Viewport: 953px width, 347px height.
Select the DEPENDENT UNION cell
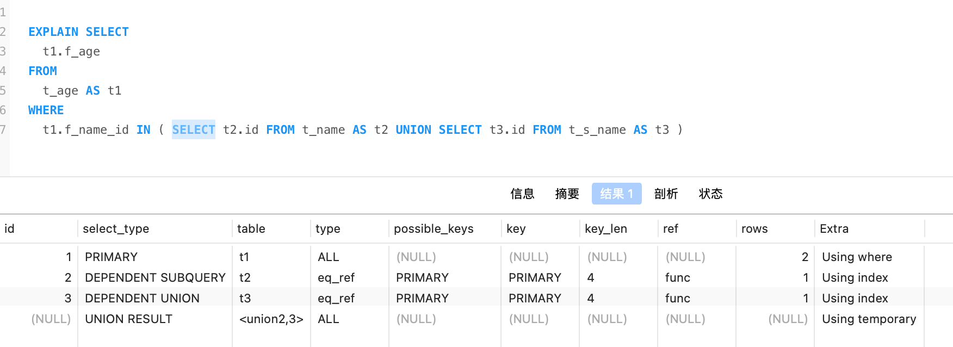coord(142,299)
